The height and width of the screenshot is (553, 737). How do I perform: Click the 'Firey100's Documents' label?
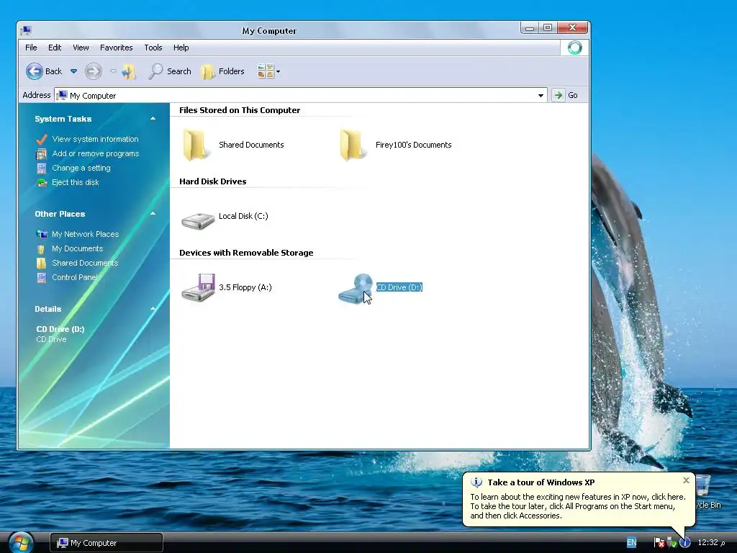[x=414, y=145]
